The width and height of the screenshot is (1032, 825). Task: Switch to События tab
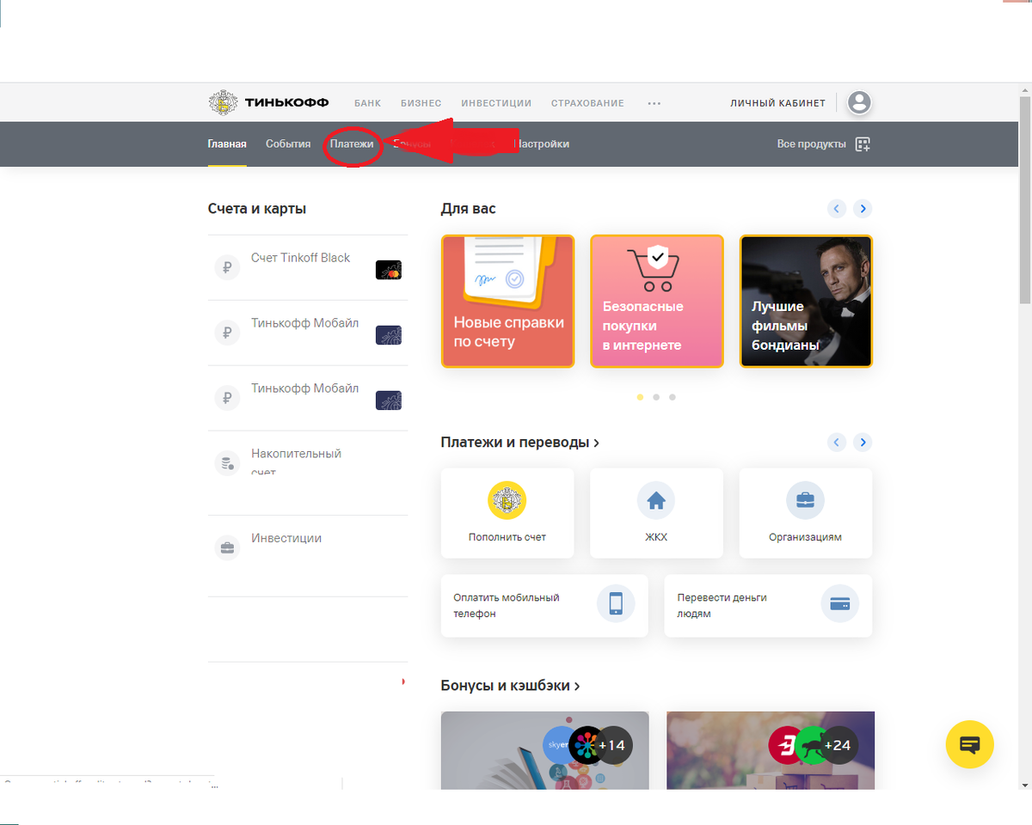288,144
